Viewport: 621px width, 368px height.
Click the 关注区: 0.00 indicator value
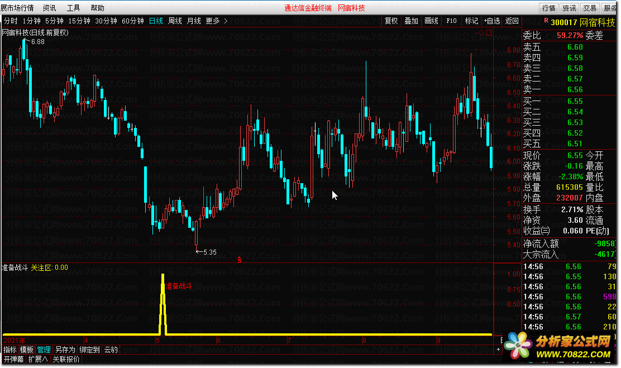[x=50, y=268]
